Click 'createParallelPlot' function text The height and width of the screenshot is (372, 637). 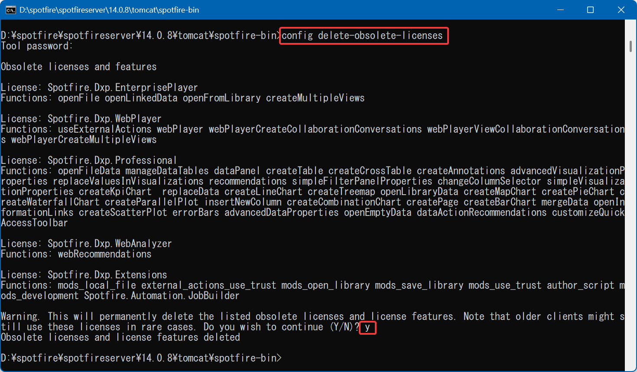pos(152,202)
